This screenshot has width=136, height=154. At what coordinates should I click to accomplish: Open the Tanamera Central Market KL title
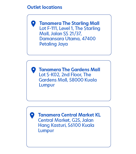pyautogui.click(x=69, y=115)
